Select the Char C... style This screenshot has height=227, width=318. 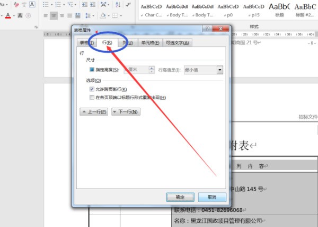coord(151,11)
